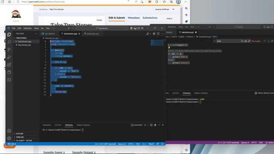Open PROBLEMS tab in left VS Code panel
Image resolution: width=274 pixels, height=154 pixels.
pyautogui.click(x=47, y=125)
